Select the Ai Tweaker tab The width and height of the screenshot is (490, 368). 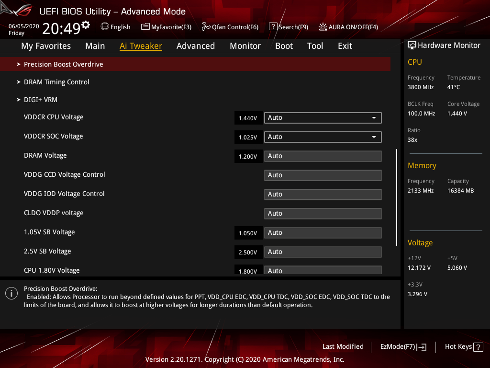(141, 46)
